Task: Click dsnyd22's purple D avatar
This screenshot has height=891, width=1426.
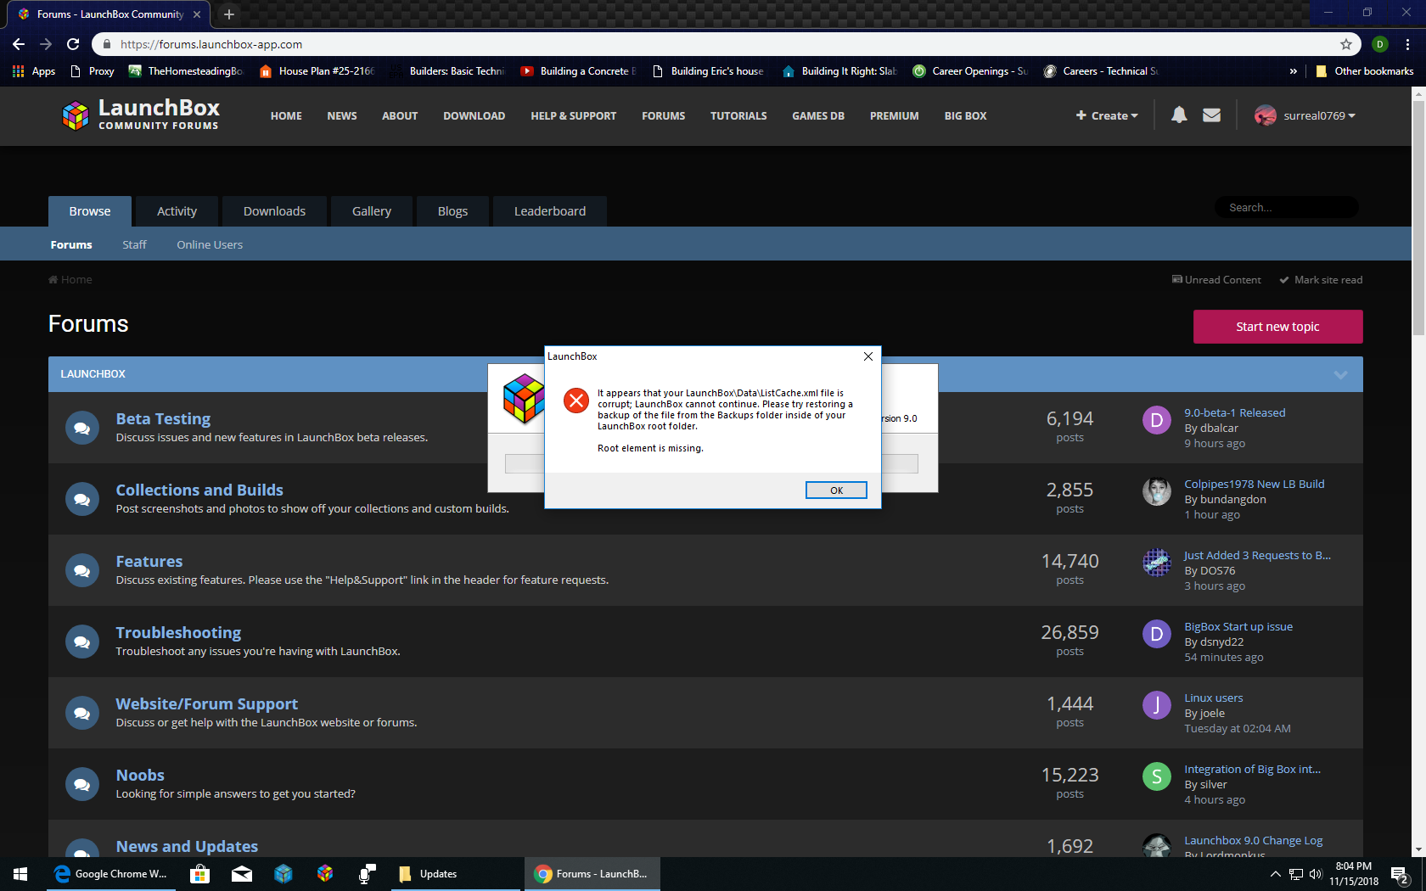Action: pyautogui.click(x=1156, y=634)
